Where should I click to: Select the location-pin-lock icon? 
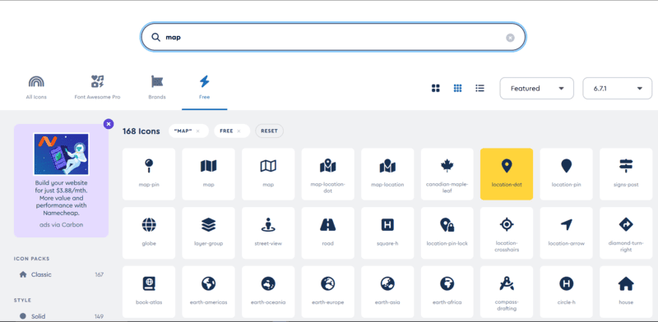pos(447,232)
